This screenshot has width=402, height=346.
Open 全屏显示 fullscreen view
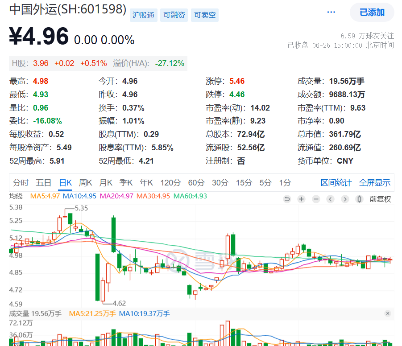point(375,183)
